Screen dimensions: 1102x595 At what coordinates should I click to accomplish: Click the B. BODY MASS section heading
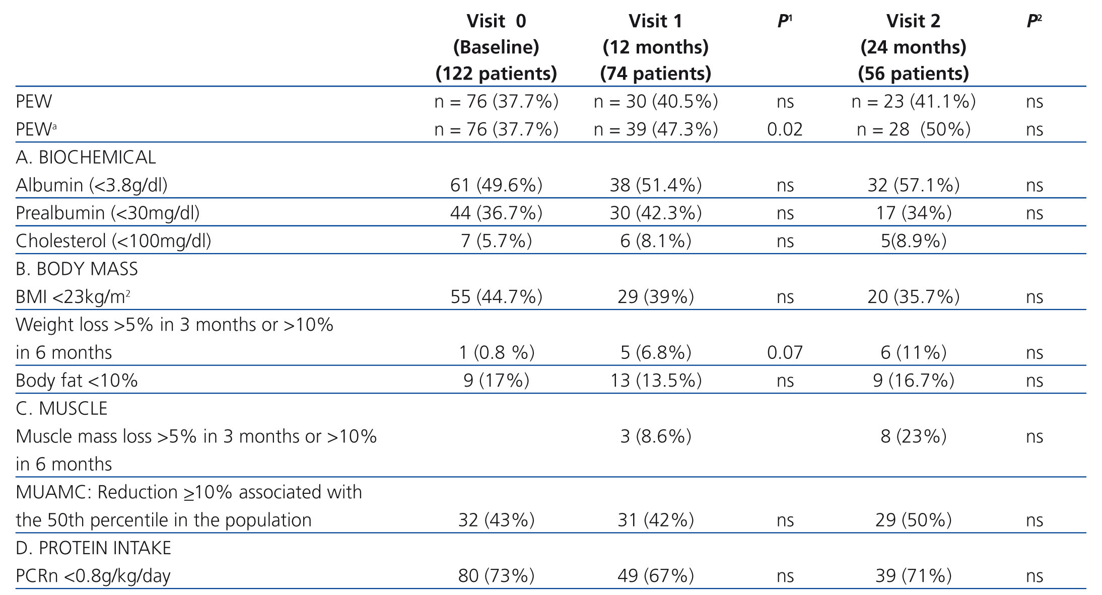coord(77,269)
